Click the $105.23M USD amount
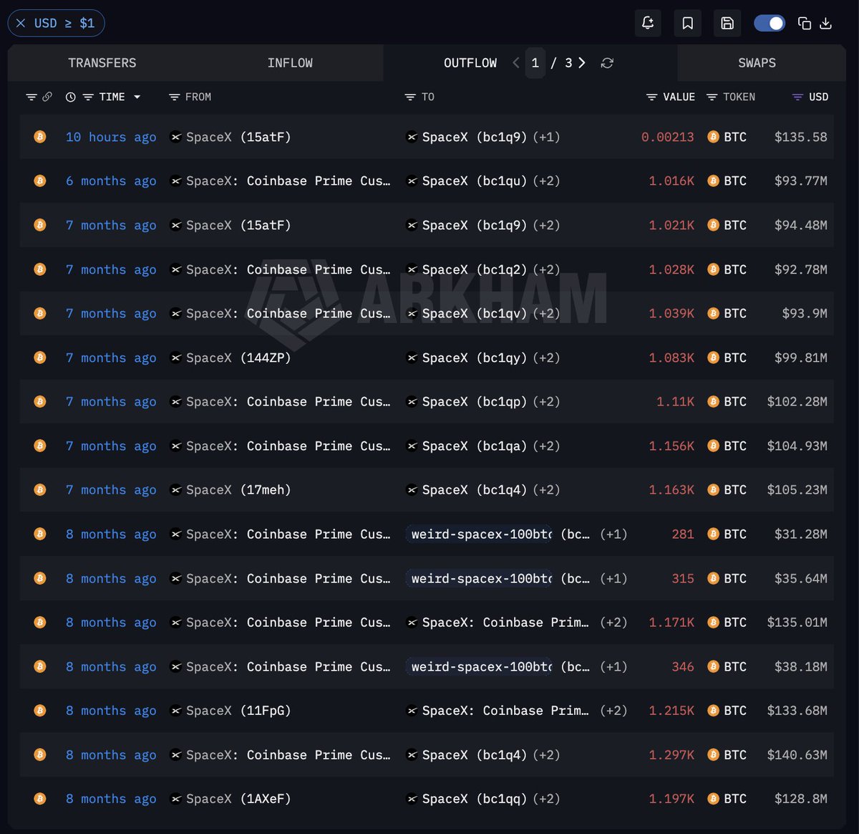 pos(797,490)
